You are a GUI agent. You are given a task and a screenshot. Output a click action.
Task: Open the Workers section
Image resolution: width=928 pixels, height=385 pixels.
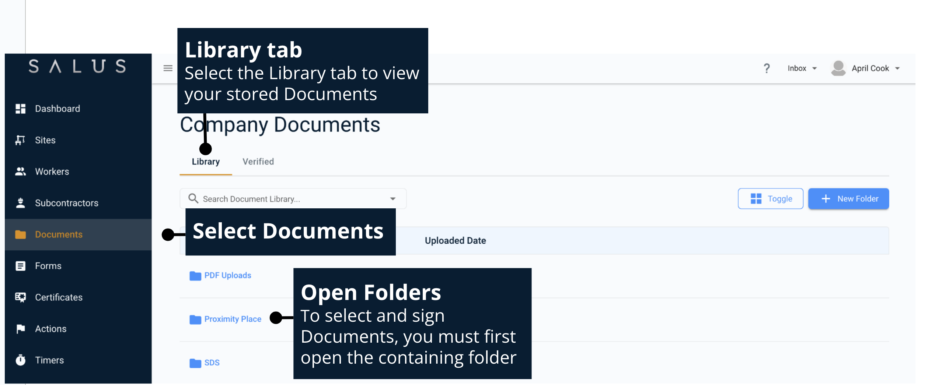pos(52,171)
